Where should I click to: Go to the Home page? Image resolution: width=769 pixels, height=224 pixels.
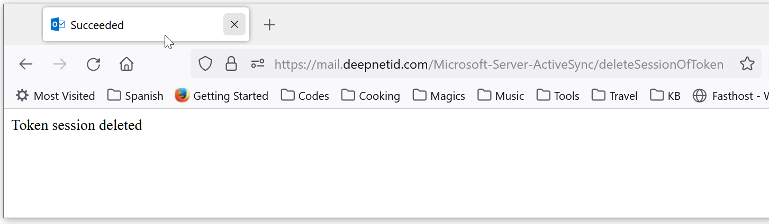[x=126, y=64]
